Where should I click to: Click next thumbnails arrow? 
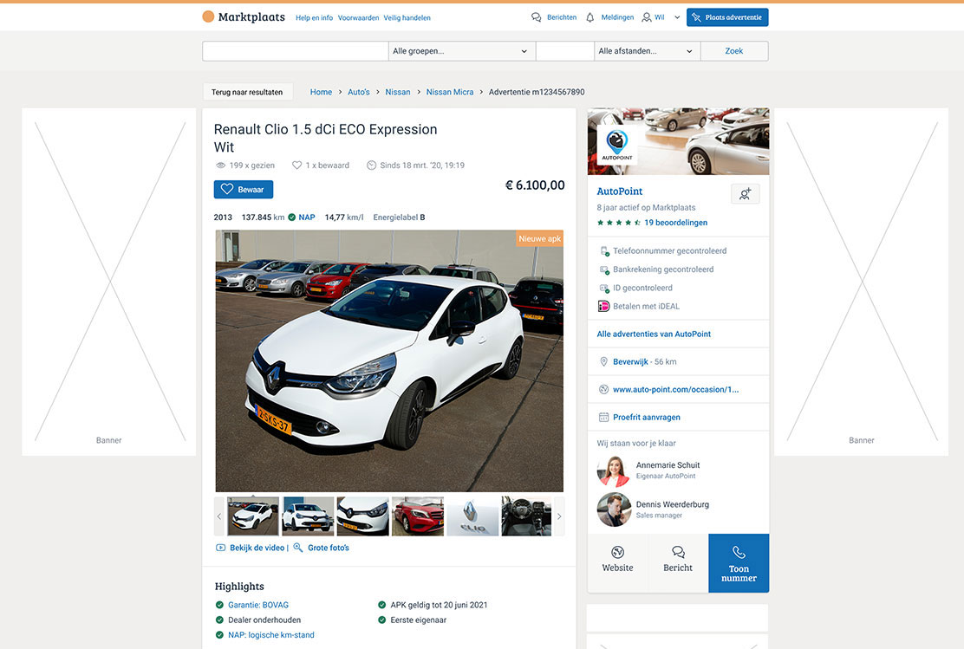pyautogui.click(x=559, y=516)
